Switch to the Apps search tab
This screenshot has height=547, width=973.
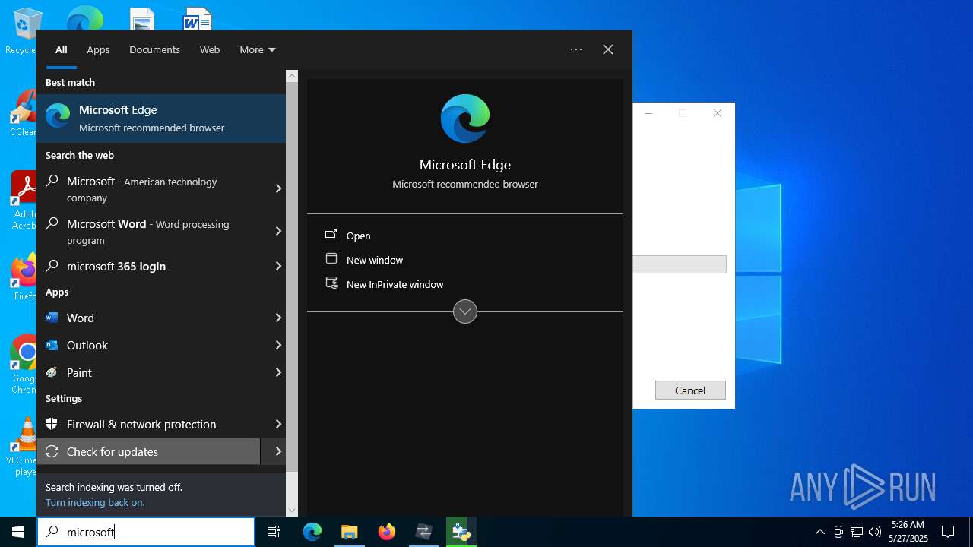(x=98, y=49)
